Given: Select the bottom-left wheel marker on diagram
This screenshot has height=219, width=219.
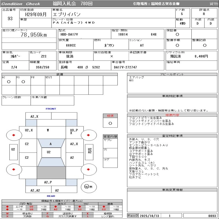Looking at the screenshot, I should 14,169.
